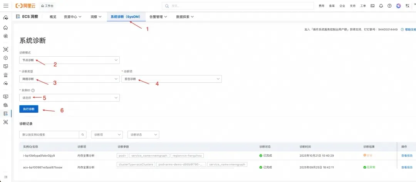Click the sidebar alarm siren icon
The height and width of the screenshot is (182, 416).
[5, 75]
